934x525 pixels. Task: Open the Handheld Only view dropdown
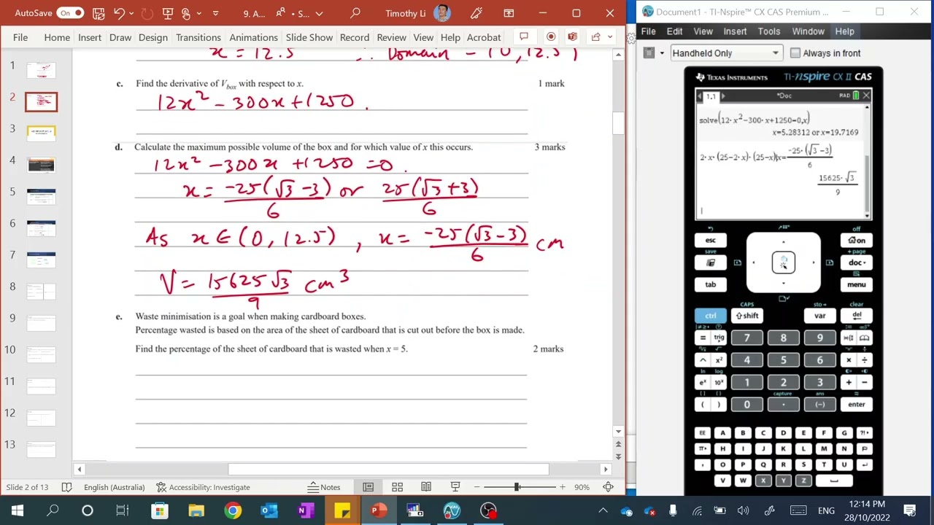click(725, 53)
